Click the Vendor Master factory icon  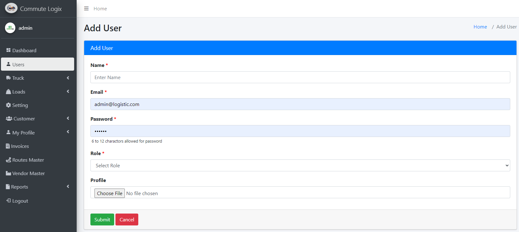coord(8,174)
